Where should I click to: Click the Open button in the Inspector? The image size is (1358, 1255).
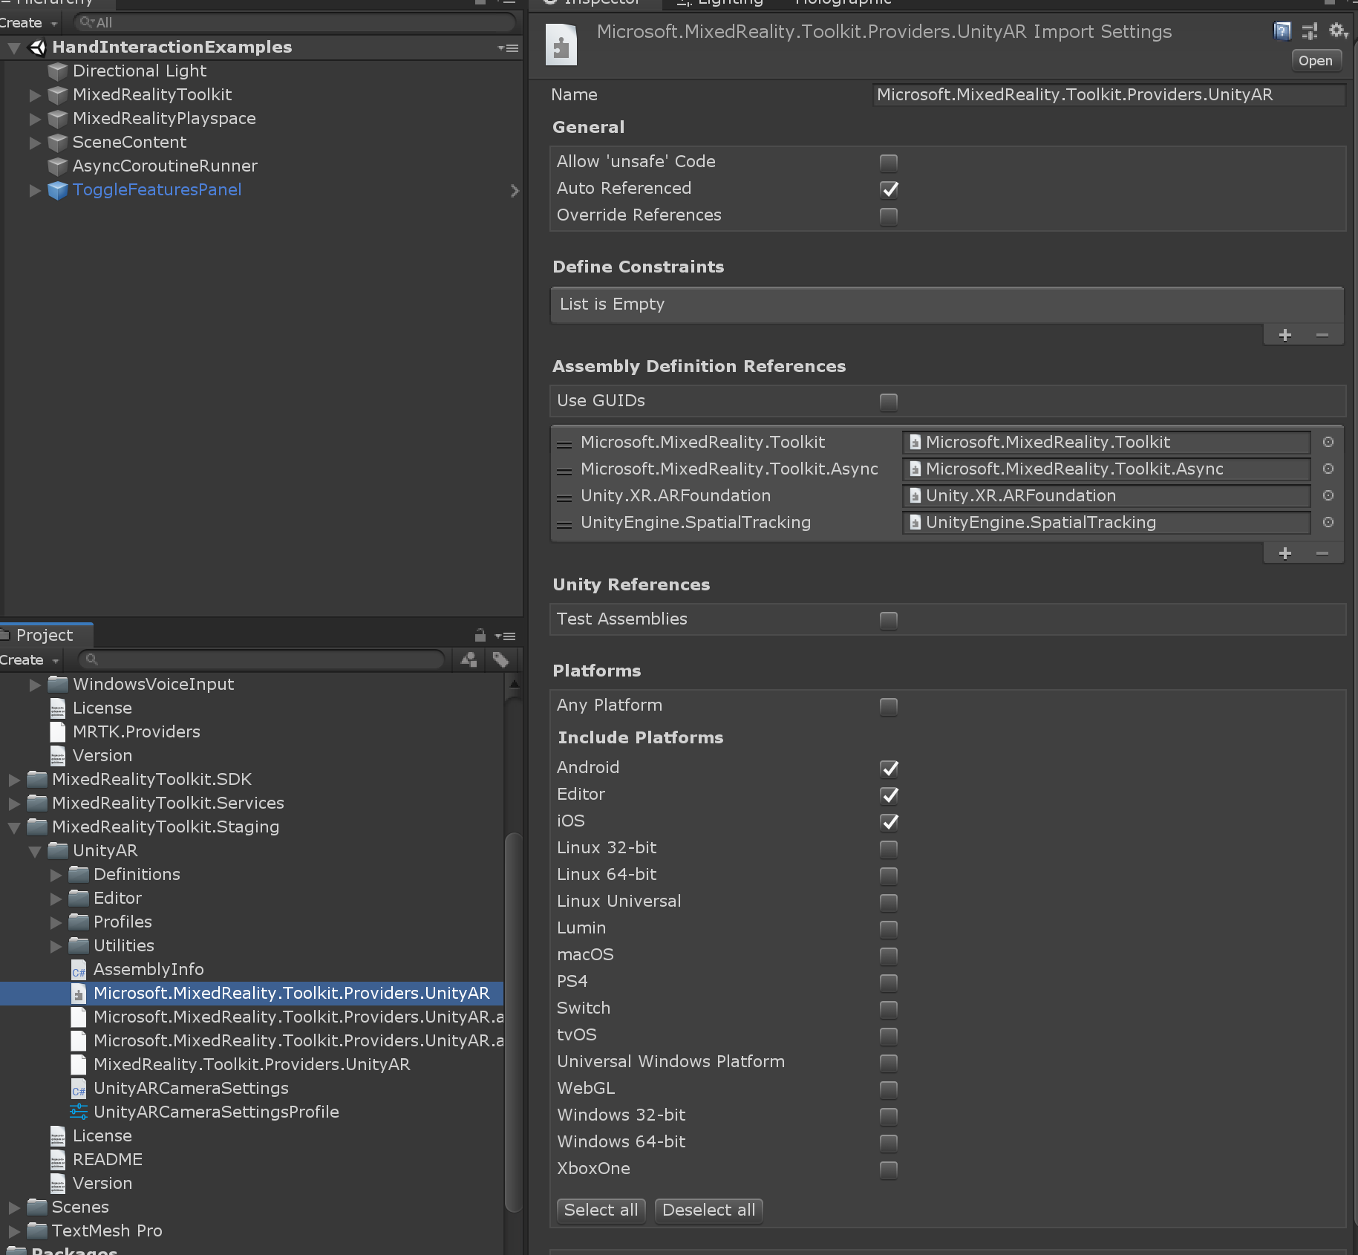1316,60
